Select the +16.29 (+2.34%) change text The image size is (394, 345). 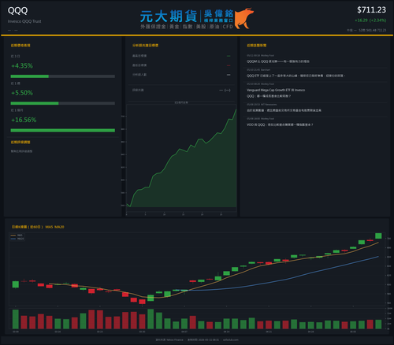(370, 20)
